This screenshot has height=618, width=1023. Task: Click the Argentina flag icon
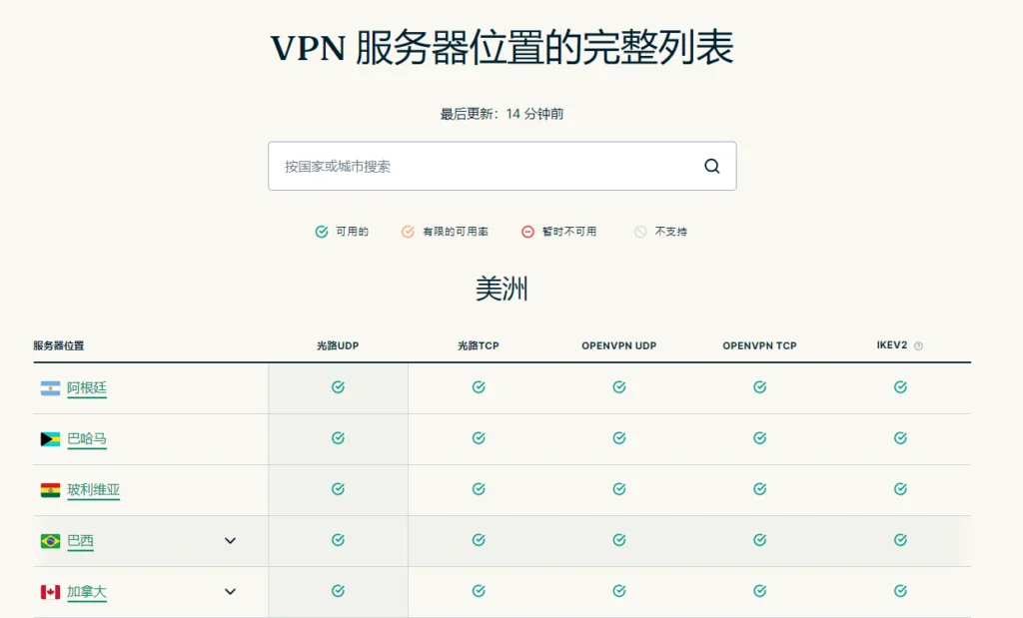[x=50, y=388]
